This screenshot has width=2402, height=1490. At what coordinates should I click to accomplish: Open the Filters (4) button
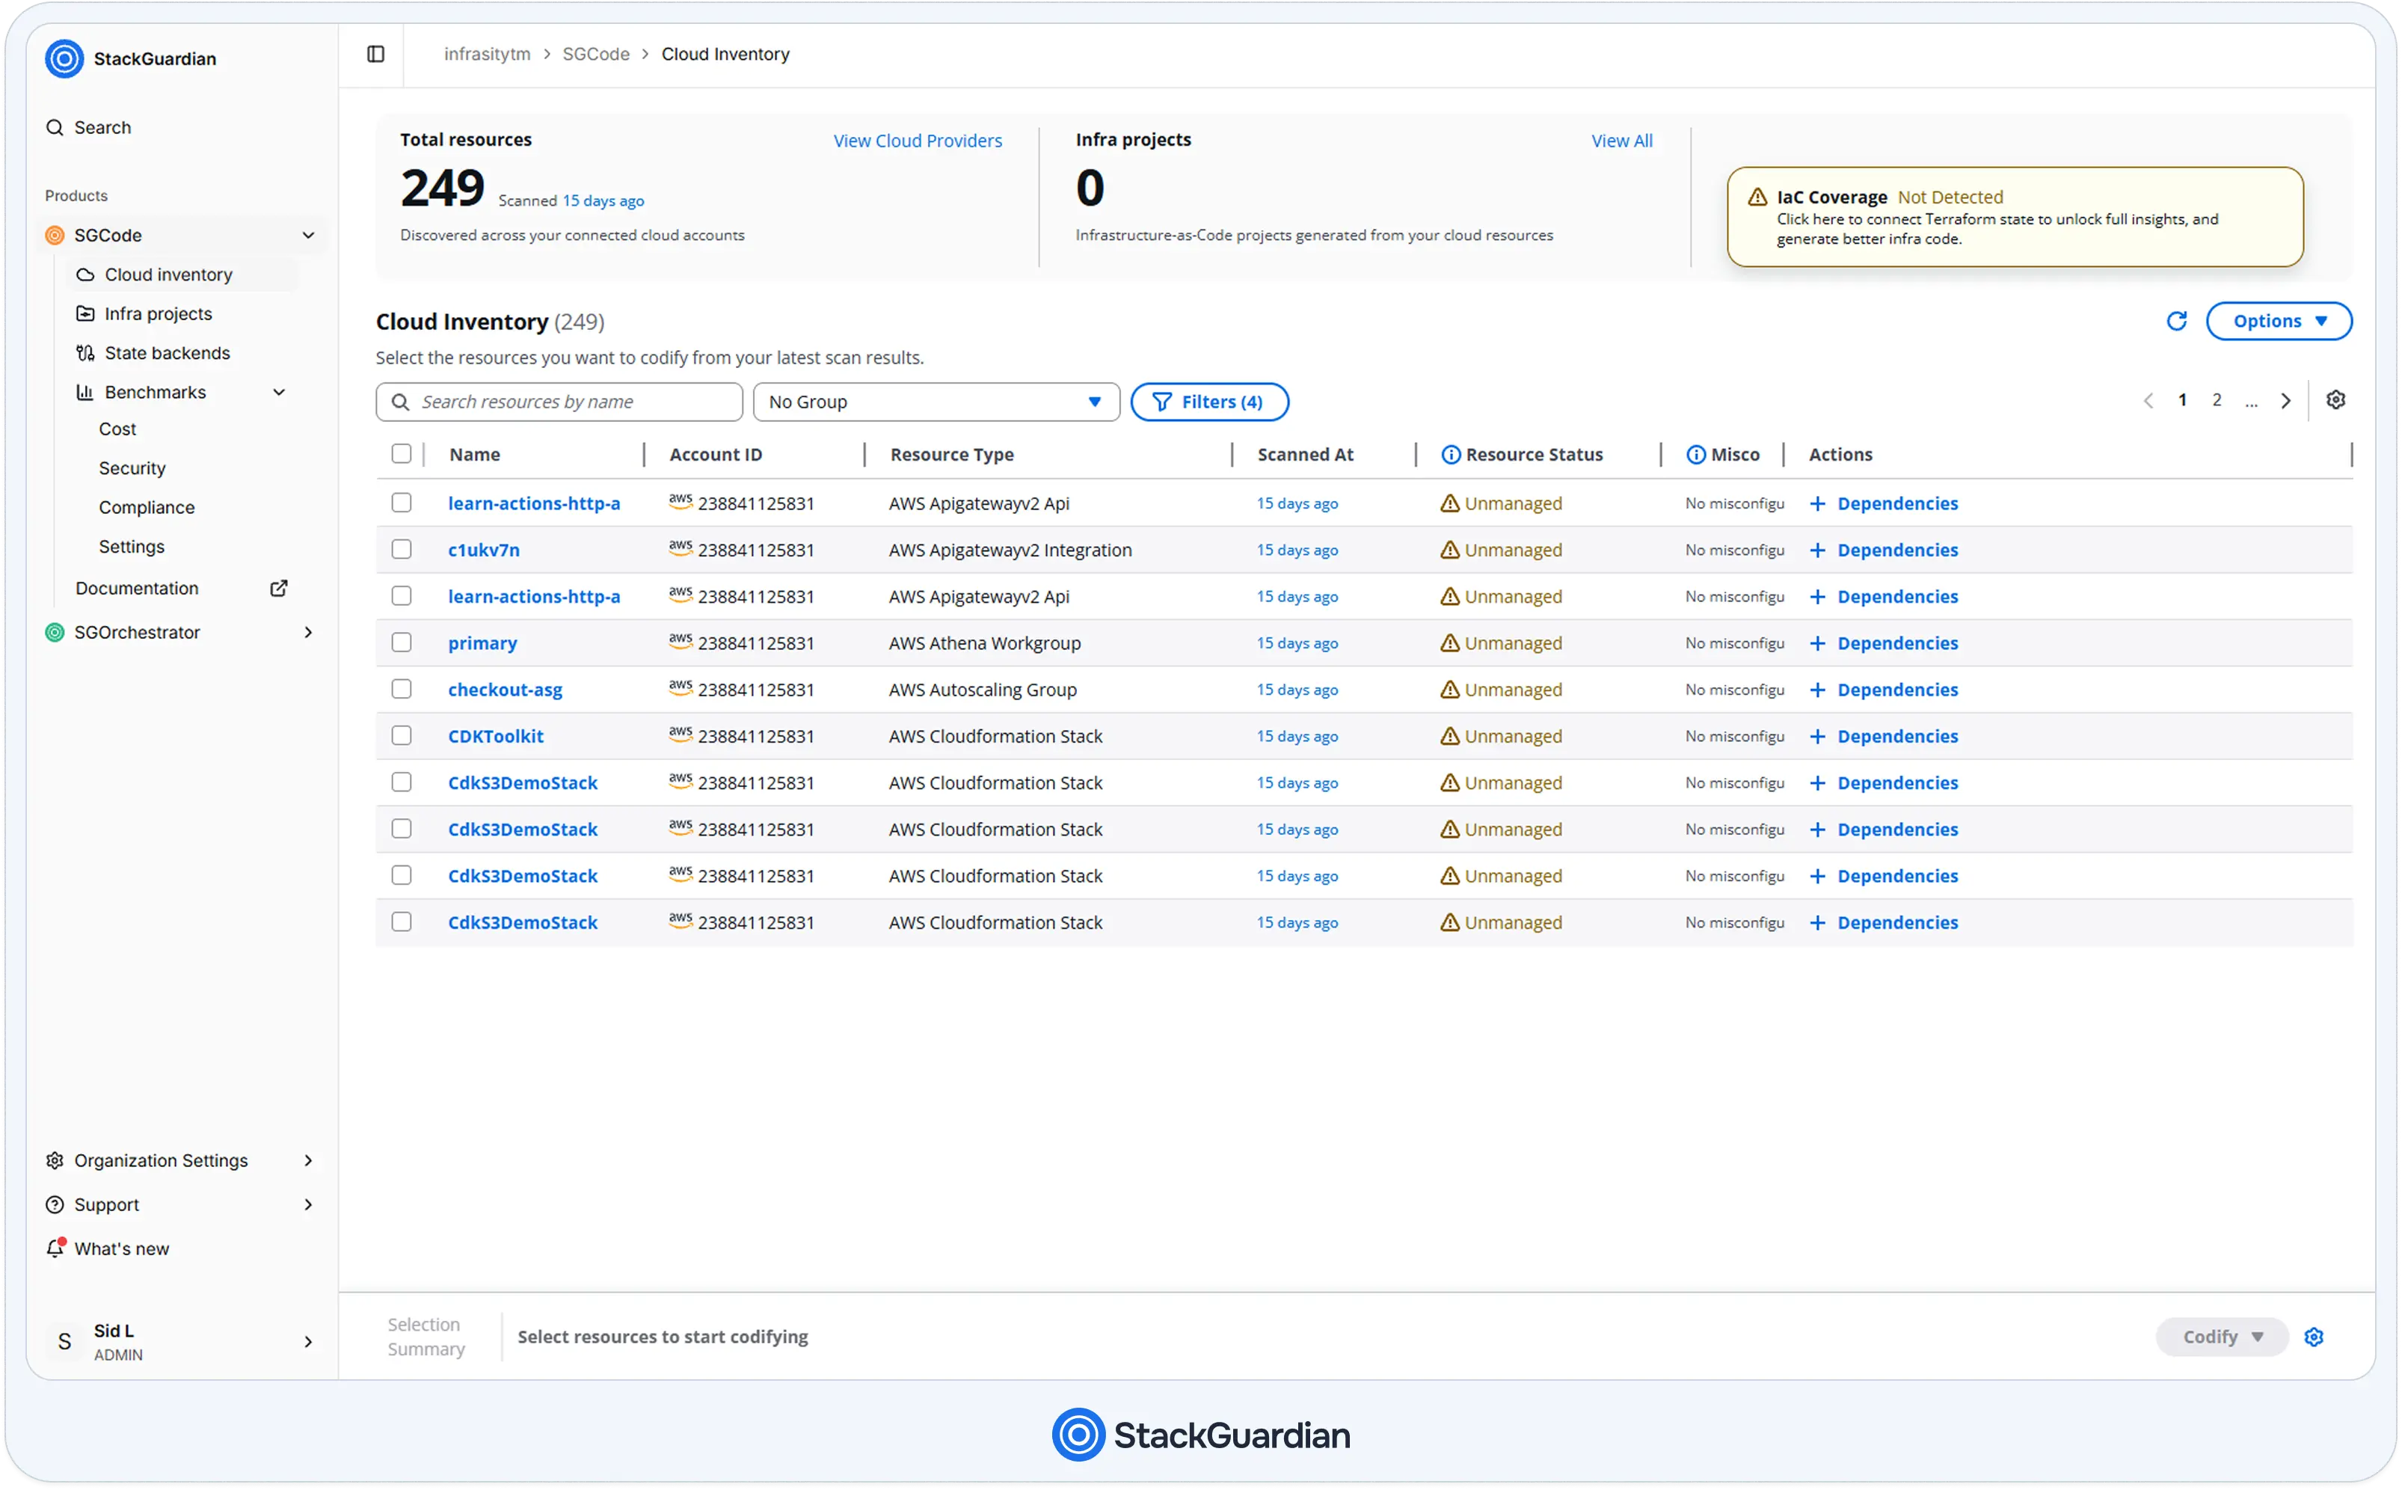pyautogui.click(x=1209, y=402)
